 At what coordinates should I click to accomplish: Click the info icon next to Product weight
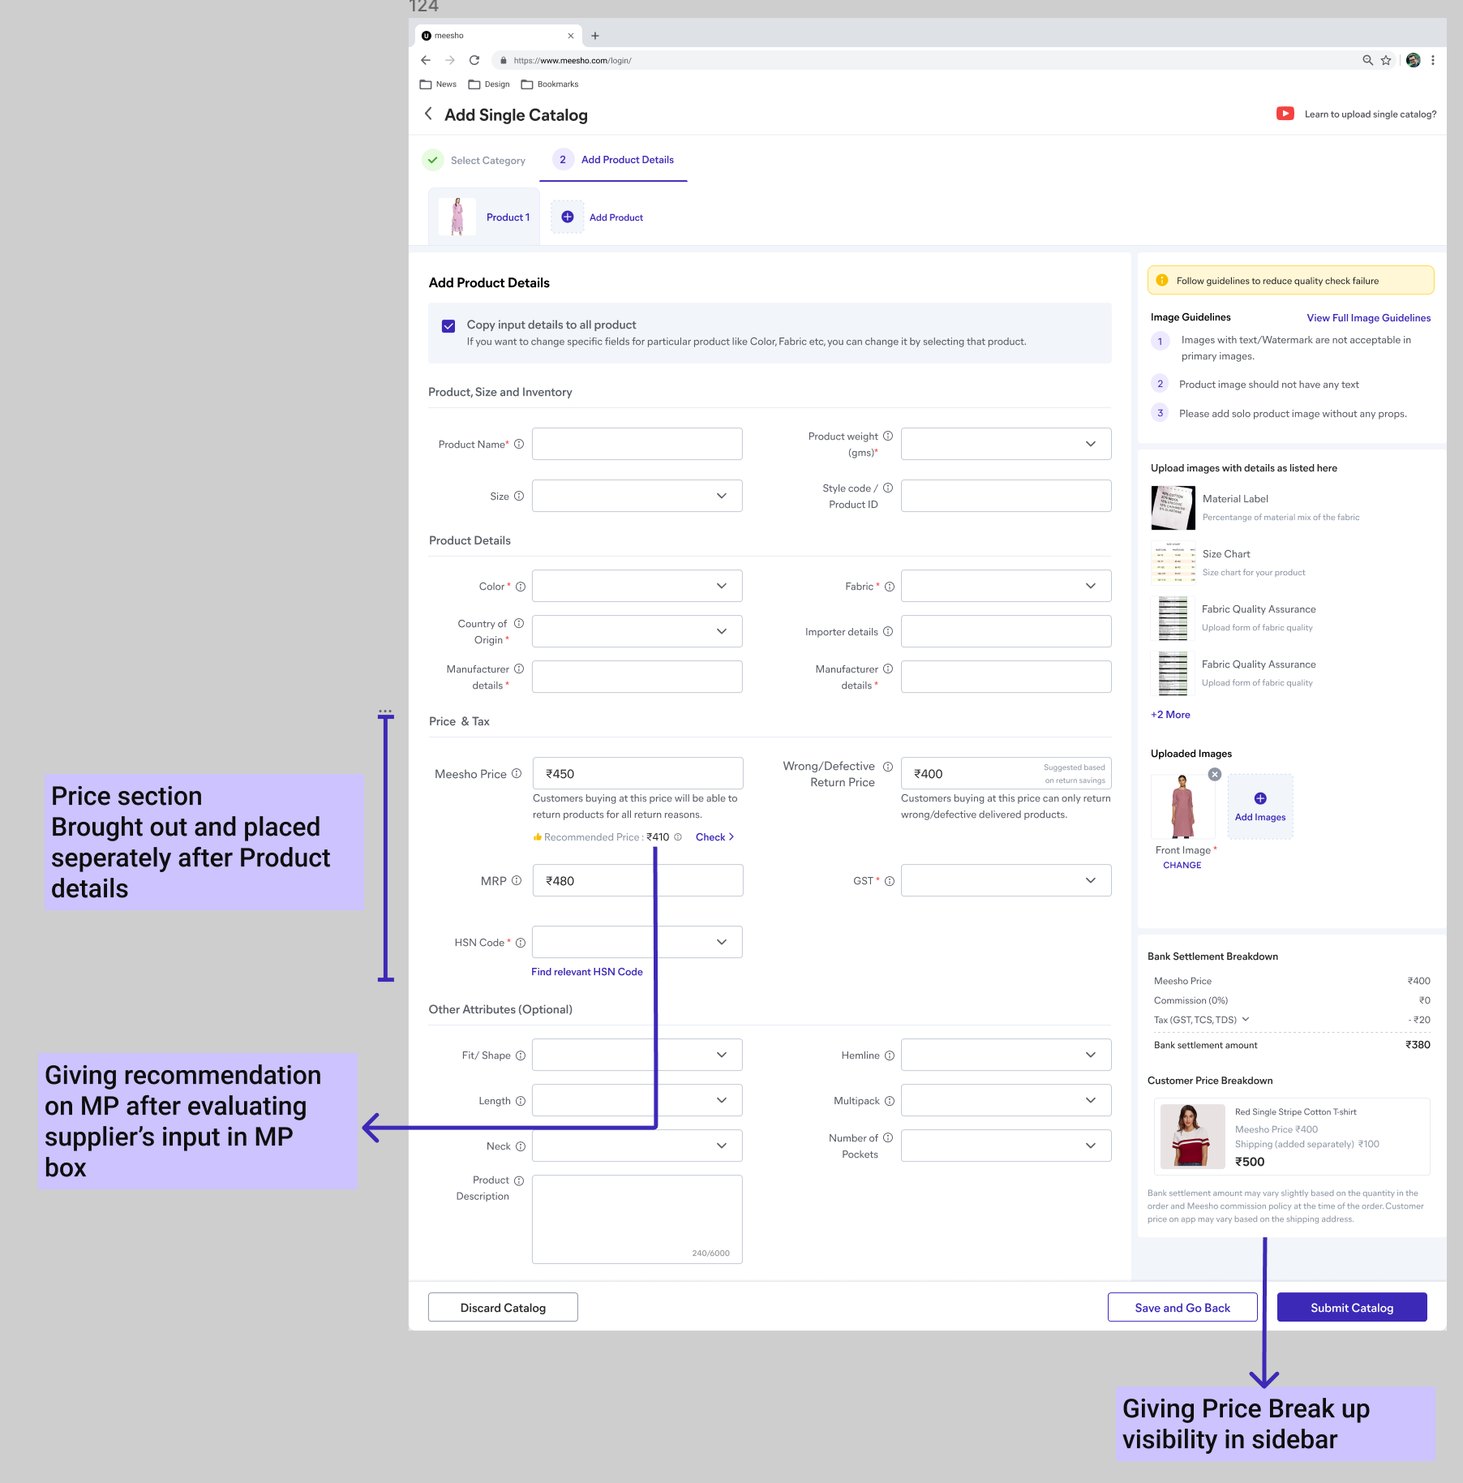point(888,436)
